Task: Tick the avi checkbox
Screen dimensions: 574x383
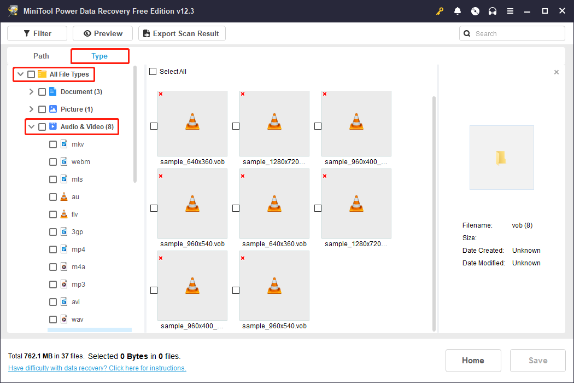Action: (x=53, y=302)
